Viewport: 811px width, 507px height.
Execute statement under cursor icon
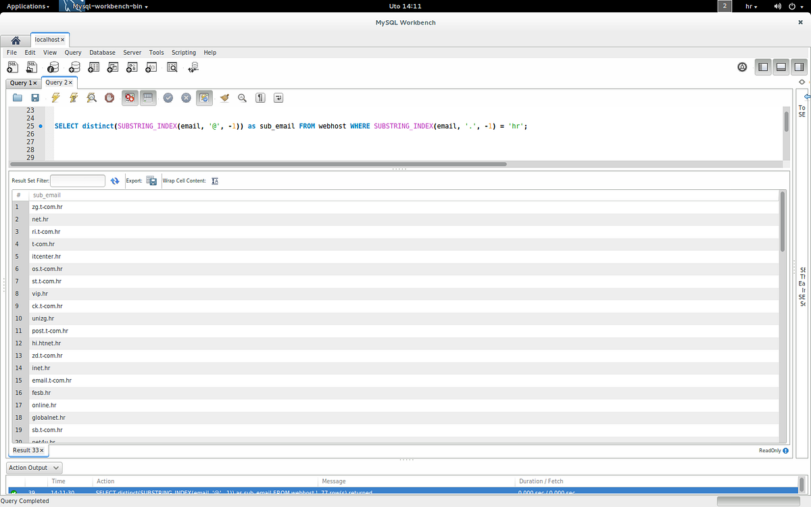tap(73, 98)
